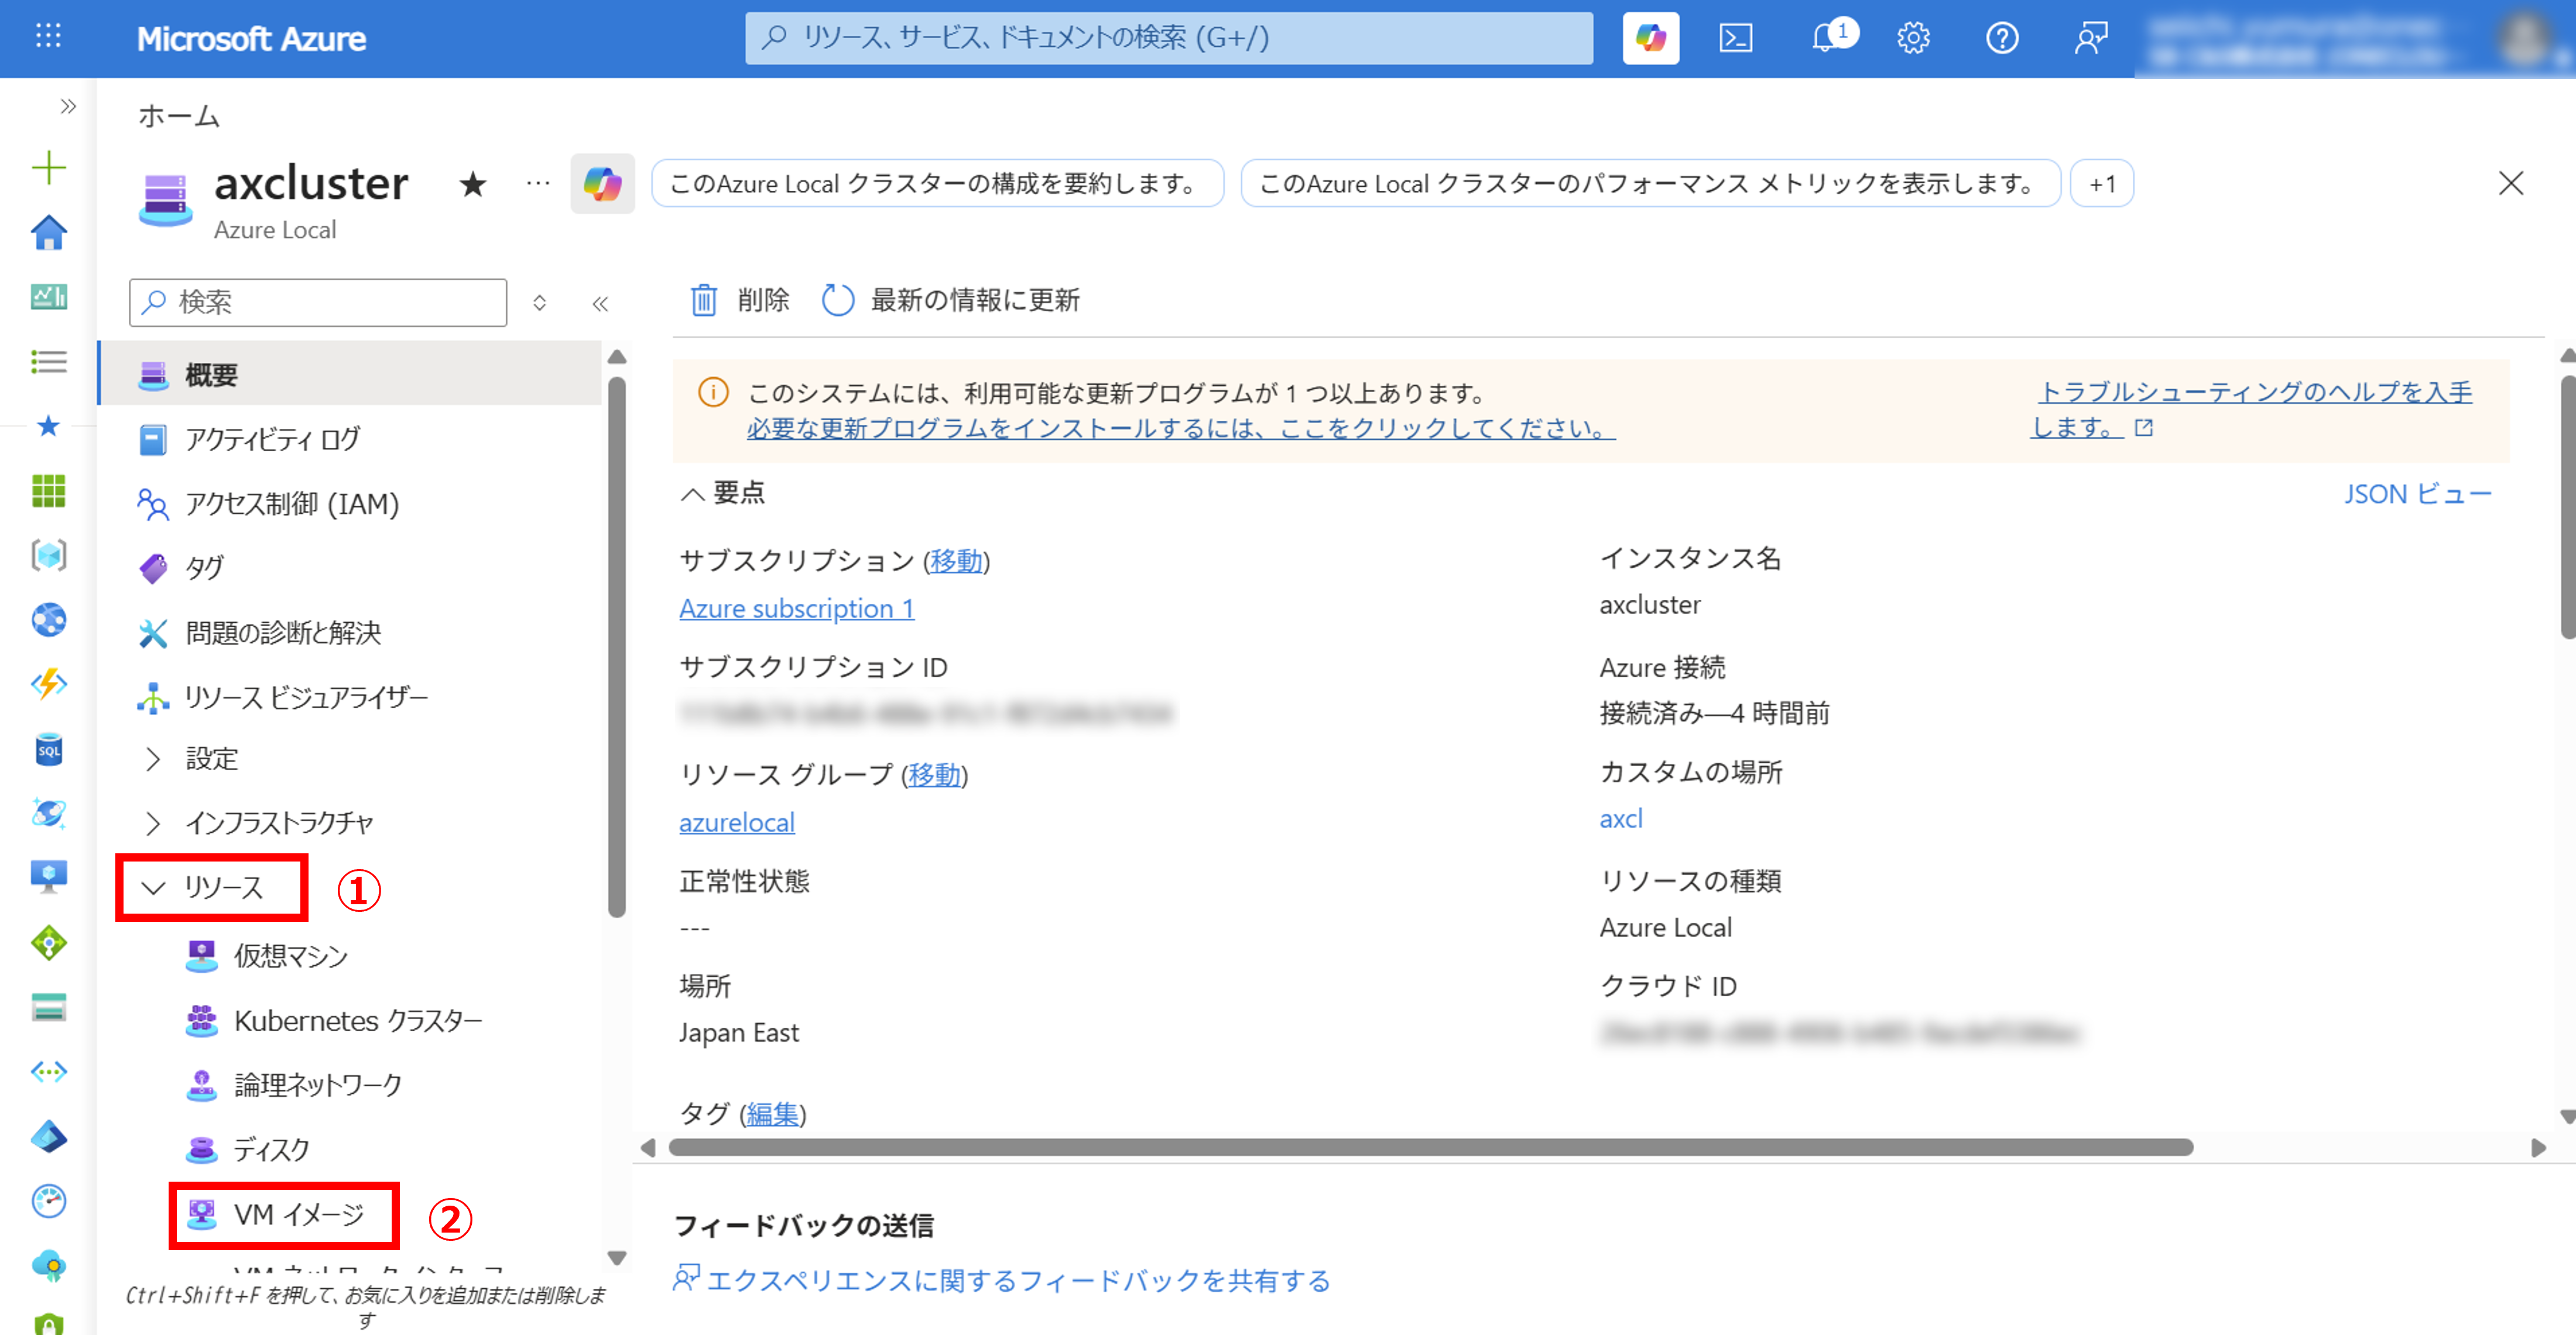The height and width of the screenshot is (1335, 2576).
Task: Open the more options ellipsis beside axcluster
Action: (x=538, y=183)
